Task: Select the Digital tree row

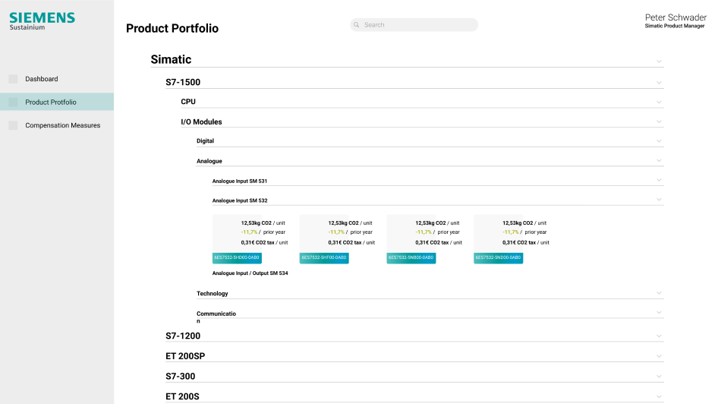Action: tap(430, 141)
